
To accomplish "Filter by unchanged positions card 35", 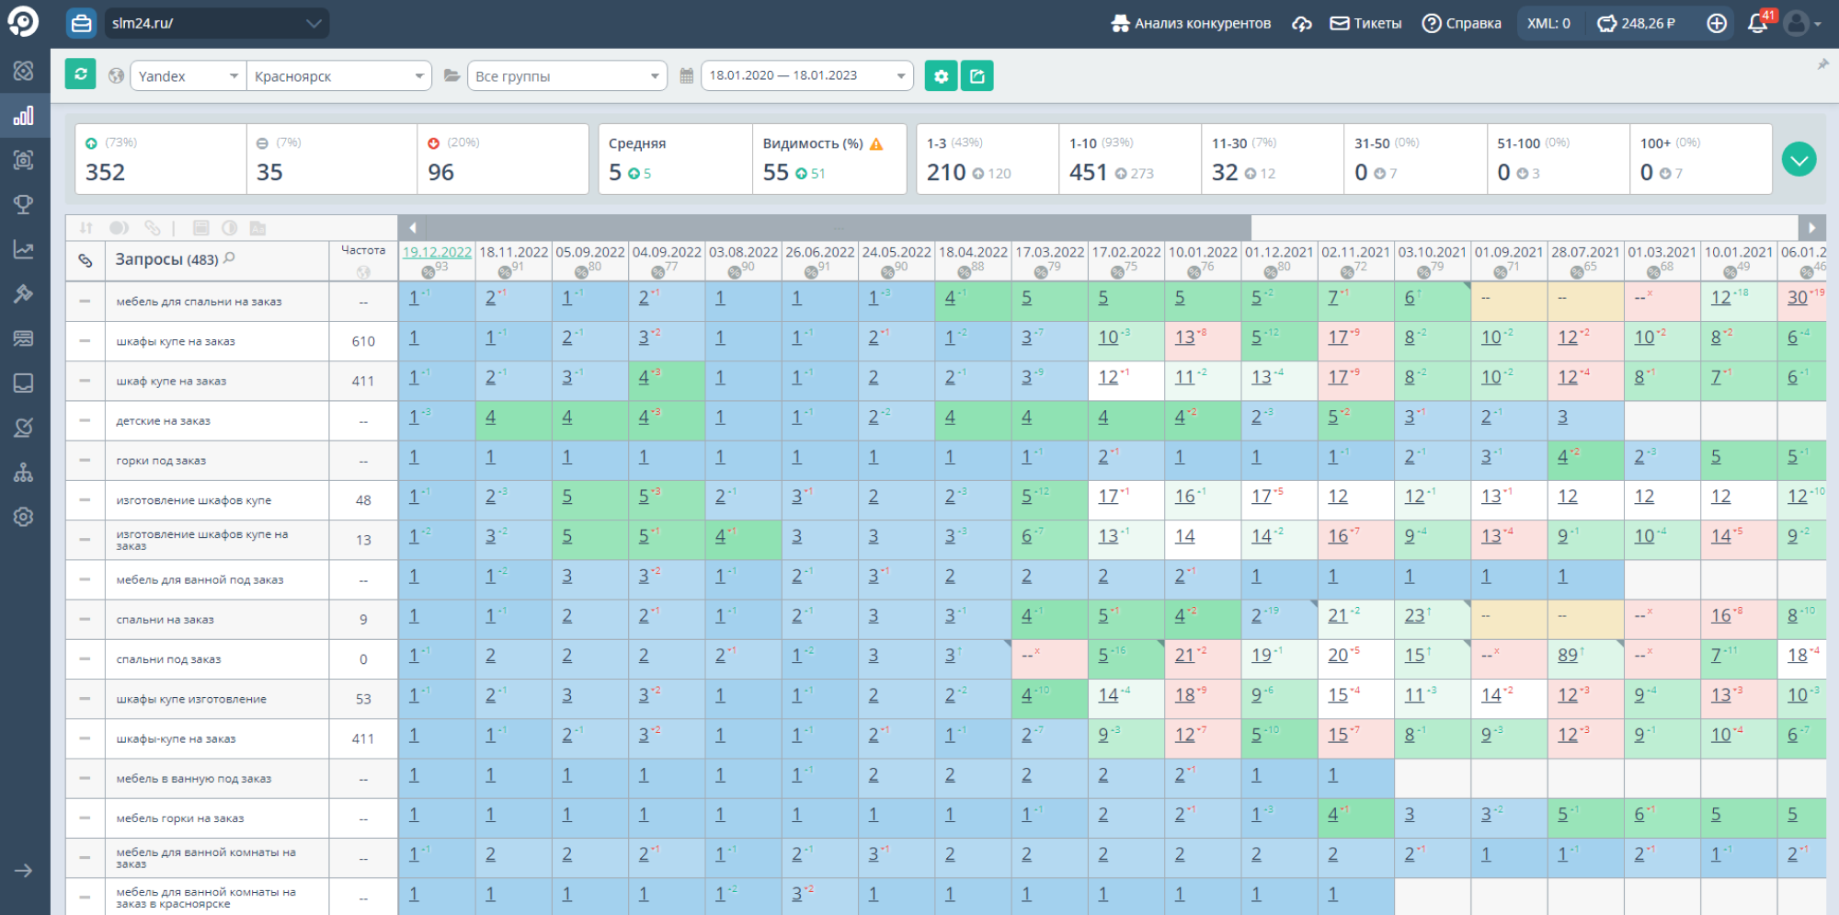I will coord(332,159).
